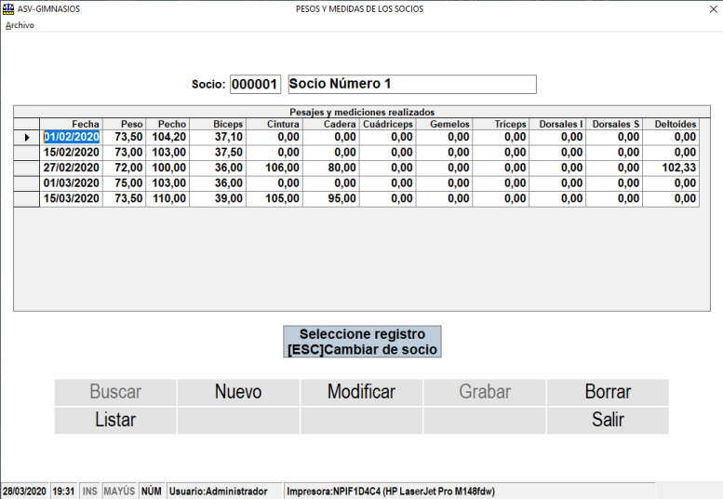The height and width of the screenshot is (499, 723).
Task: Select row header of 01/03/2020 record
Action: point(27,183)
